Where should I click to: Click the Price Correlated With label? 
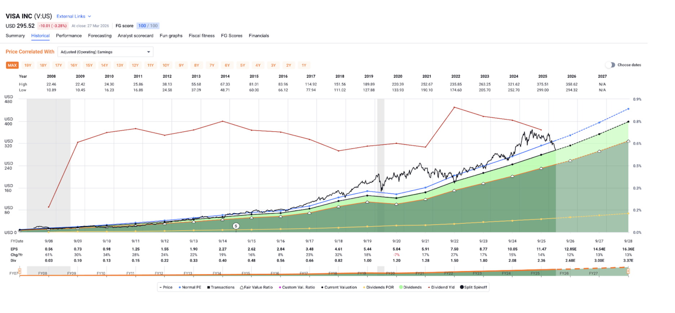pyautogui.click(x=30, y=52)
